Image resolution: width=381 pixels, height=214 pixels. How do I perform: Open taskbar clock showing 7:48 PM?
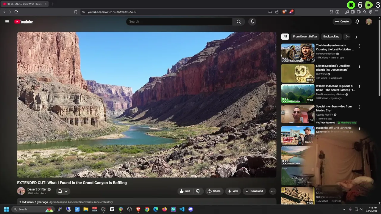point(372,209)
